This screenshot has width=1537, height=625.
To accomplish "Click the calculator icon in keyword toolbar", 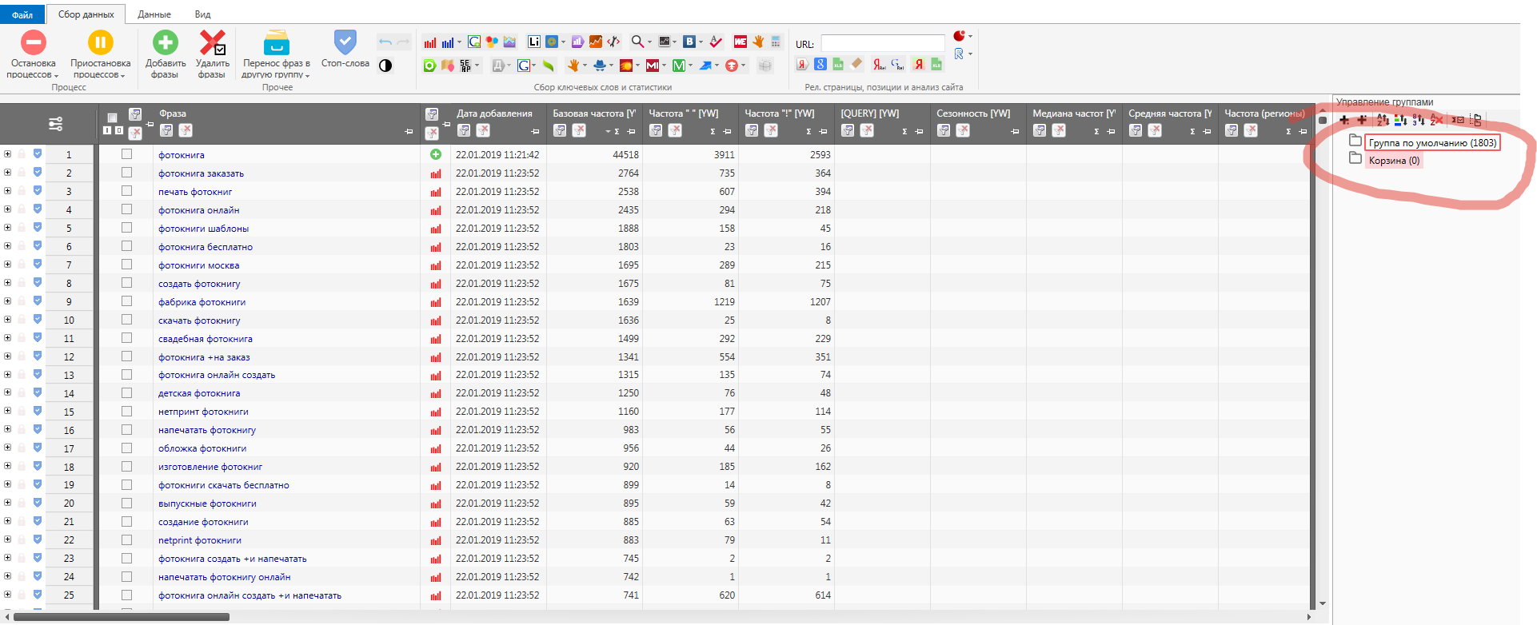I will [776, 42].
